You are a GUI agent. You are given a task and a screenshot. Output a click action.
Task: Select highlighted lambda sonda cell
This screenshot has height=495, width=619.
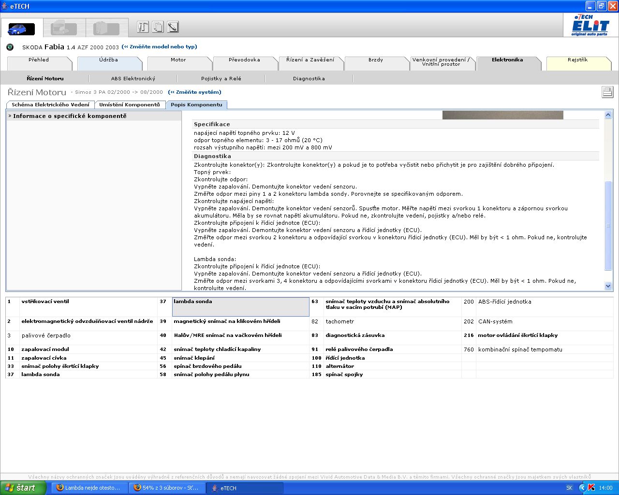[240, 307]
